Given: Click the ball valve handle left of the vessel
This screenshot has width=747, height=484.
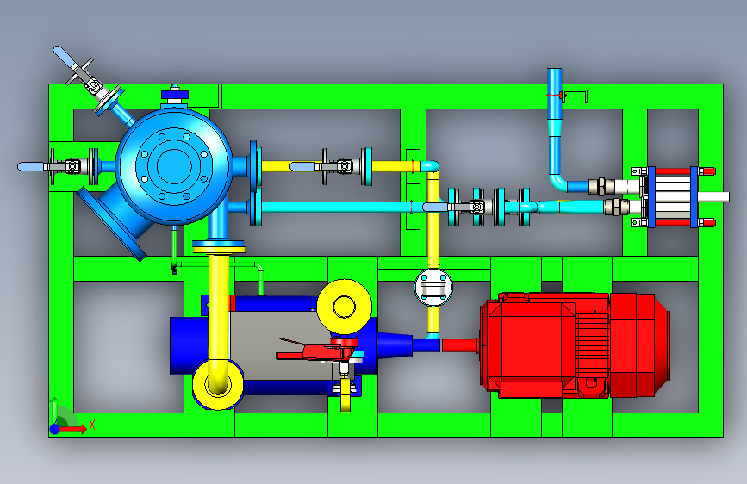Looking at the screenshot, I should (31, 167).
